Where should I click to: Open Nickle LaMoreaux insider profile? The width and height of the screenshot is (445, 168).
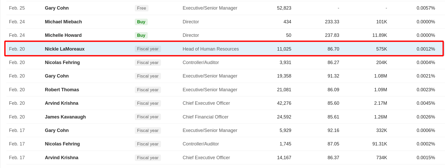pos(65,49)
